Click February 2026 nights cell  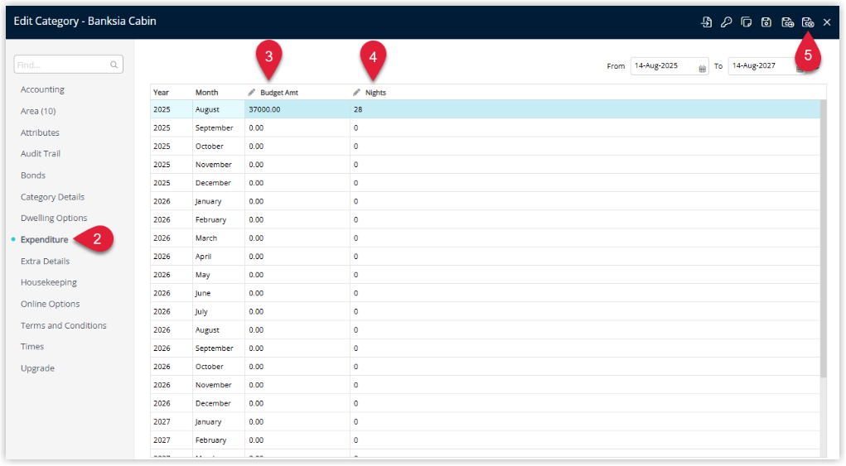585,219
